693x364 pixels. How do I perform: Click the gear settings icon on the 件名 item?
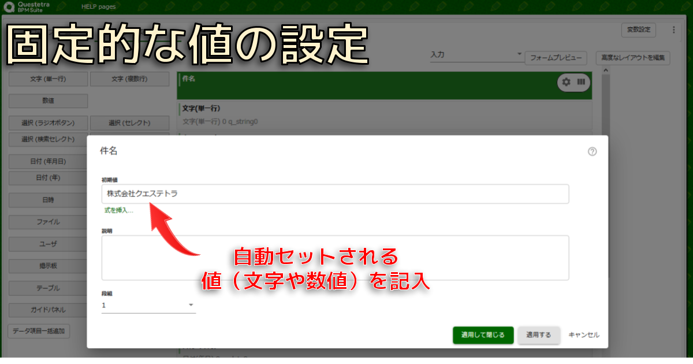click(567, 82)
